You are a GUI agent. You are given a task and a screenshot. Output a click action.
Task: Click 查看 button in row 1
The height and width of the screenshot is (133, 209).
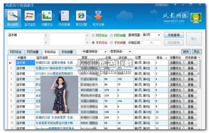(x=190, y=63)
